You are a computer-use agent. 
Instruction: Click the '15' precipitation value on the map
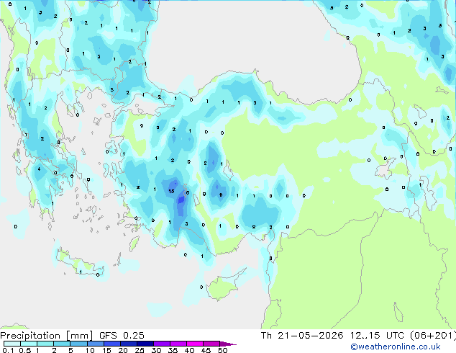click(171, 192)
